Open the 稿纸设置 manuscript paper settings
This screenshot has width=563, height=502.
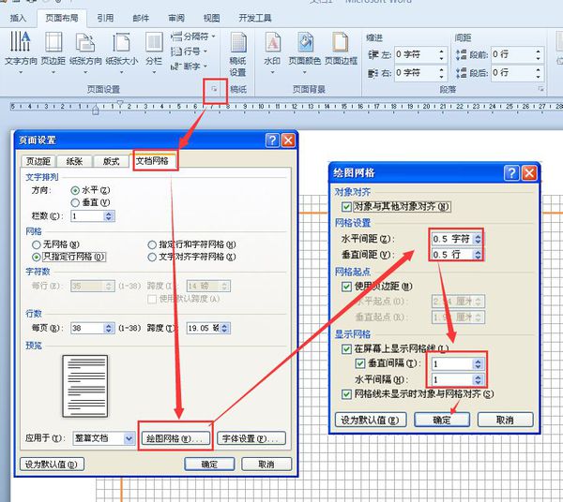click(x=237, y=53)
